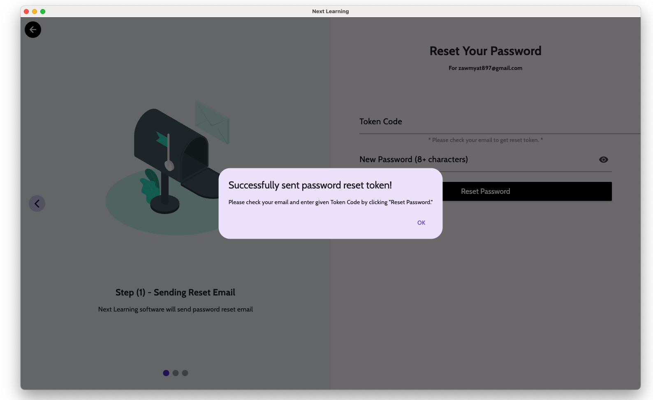Viewport: 653px width, 400px height.
Task: Select the second carousel indicator dot
Action: [x=176, y=373]
